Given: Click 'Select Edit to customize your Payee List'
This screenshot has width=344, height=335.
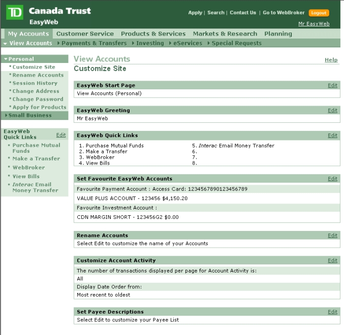Looking at the screenshot, I should [x=128, y=320].
